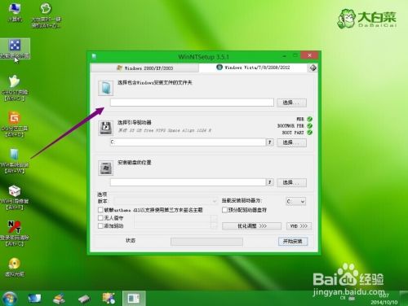Open the colorful network taskbar icon

(x=109, y=298)
